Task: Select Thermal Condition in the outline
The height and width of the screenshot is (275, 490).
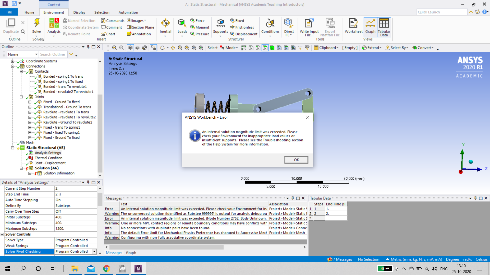Action: coord(48,158)
